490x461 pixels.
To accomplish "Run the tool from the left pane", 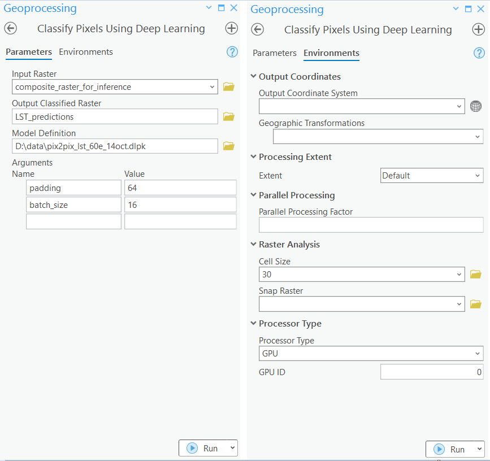I will click(x=203, y=448).
